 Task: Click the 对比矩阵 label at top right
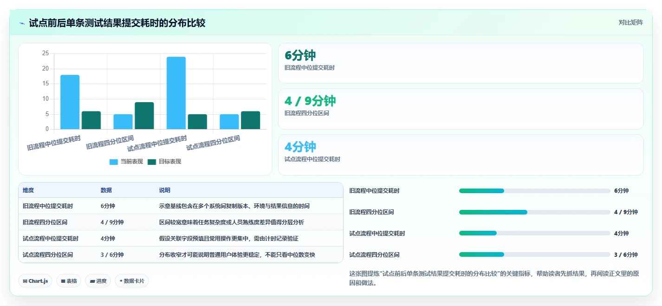click(x=631, y=23)
